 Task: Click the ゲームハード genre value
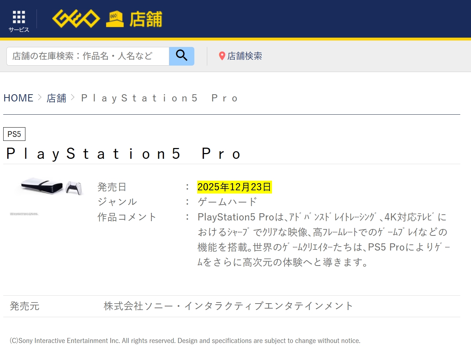point(227,202)
